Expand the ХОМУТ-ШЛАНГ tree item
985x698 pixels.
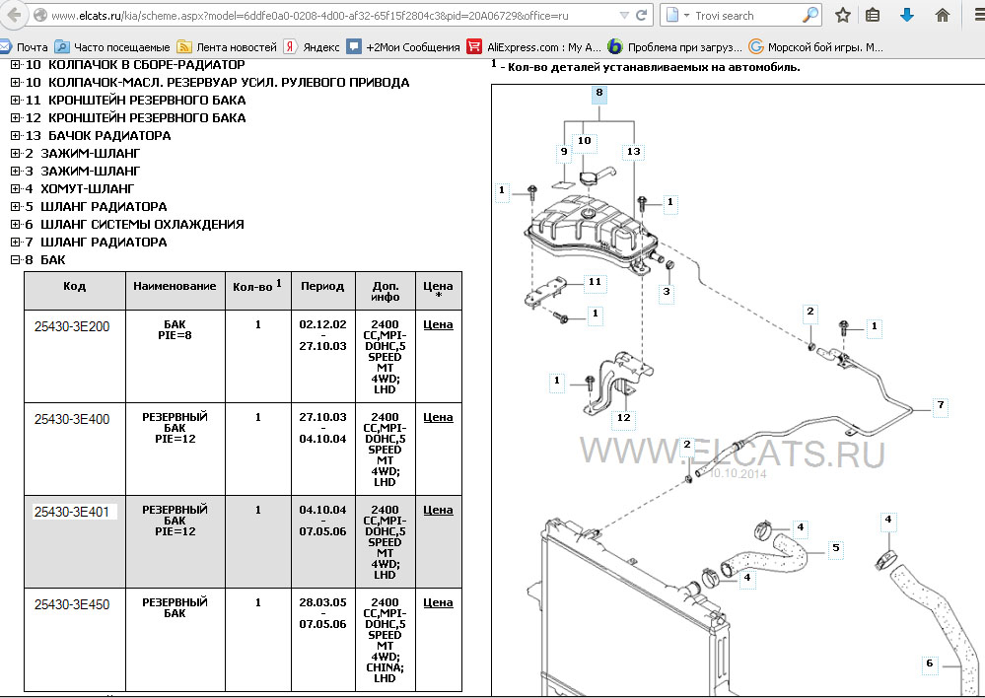15,189
